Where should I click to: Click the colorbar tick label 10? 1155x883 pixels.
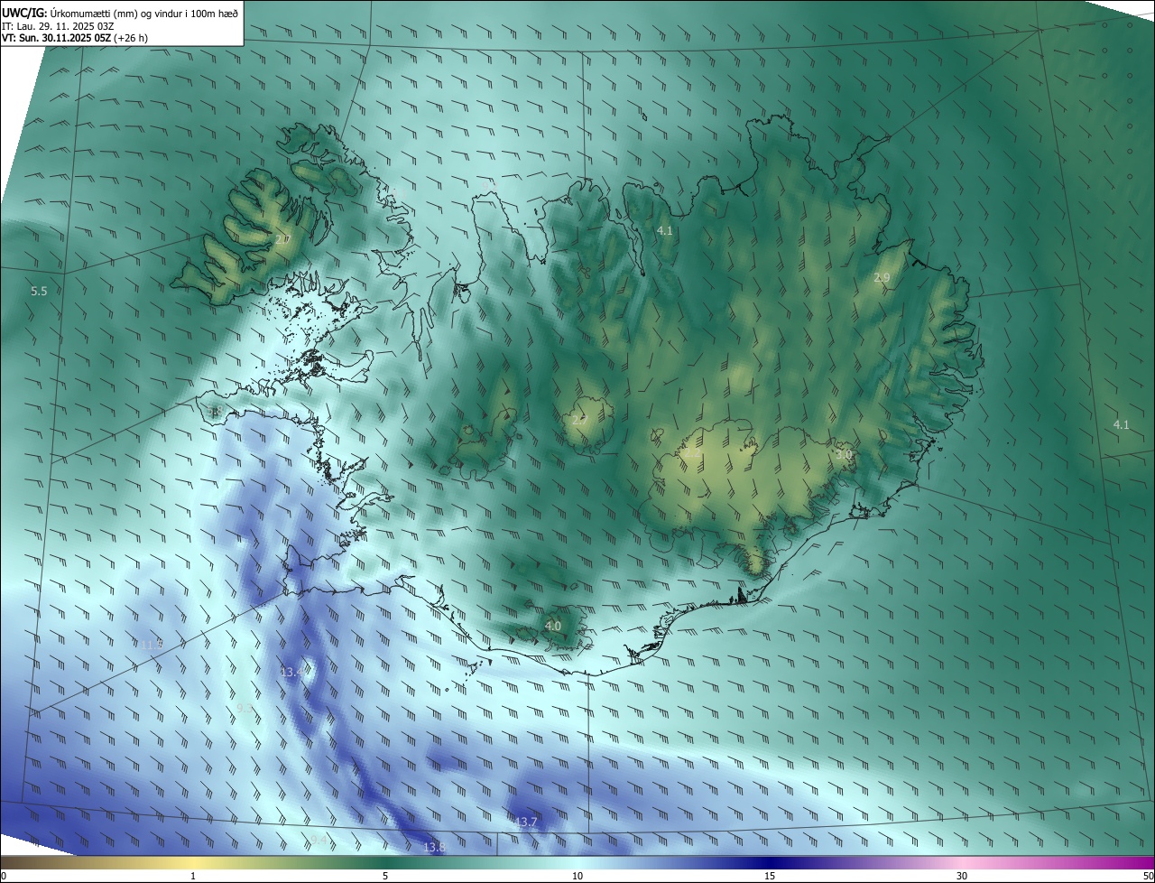pyautogui.click(x=577, y=876)
